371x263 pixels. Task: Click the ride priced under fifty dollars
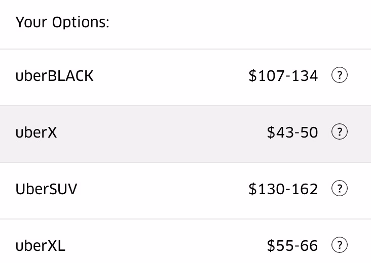pos(185,134)
